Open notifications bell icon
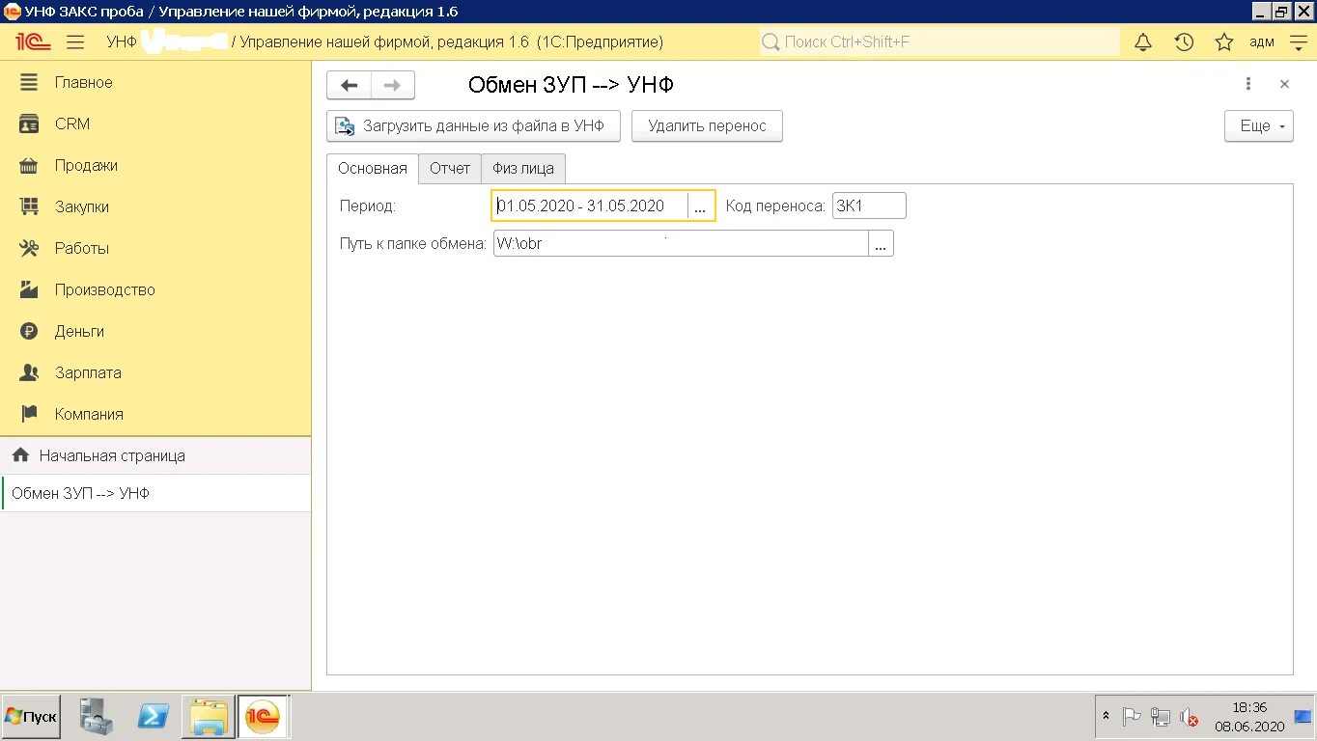Screen dimensions: 1317x741 1143,42
